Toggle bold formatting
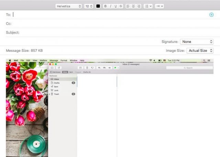Image resolution: width=220 pixels, height=157 pixels. click(106, 6)
